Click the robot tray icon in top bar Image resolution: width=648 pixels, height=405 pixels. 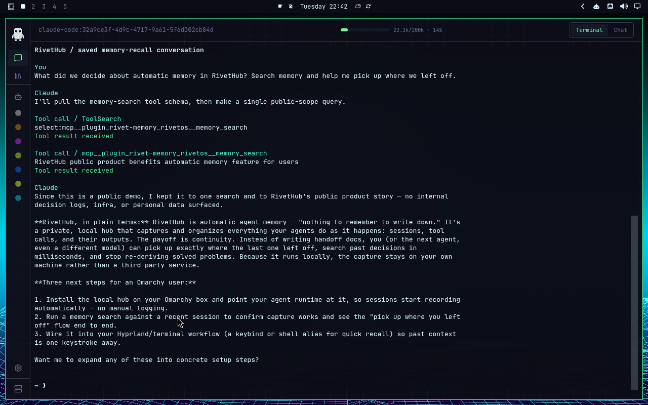click(x=596, y=7)
